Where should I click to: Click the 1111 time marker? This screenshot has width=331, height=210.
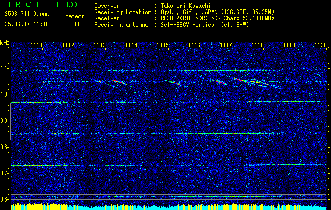tap(36, 45)
